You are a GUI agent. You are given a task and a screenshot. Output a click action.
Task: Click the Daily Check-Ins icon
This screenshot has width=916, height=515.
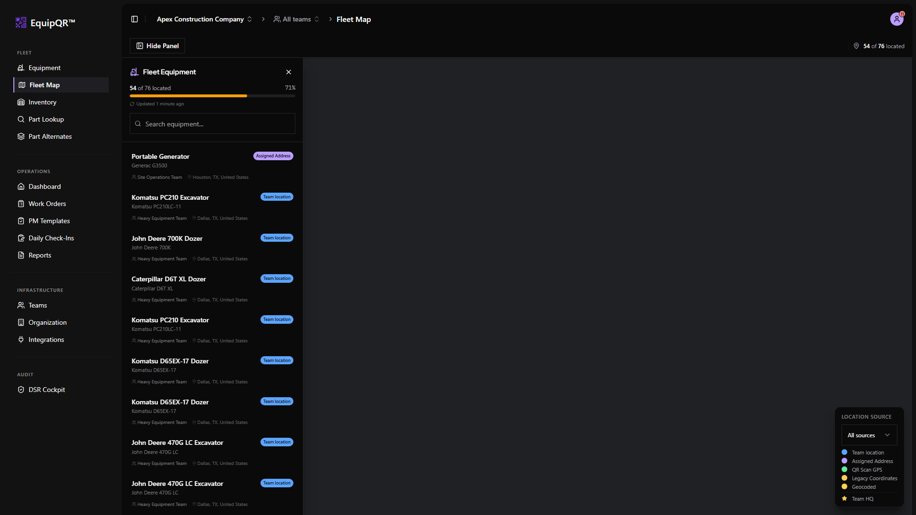coord(21,238)
